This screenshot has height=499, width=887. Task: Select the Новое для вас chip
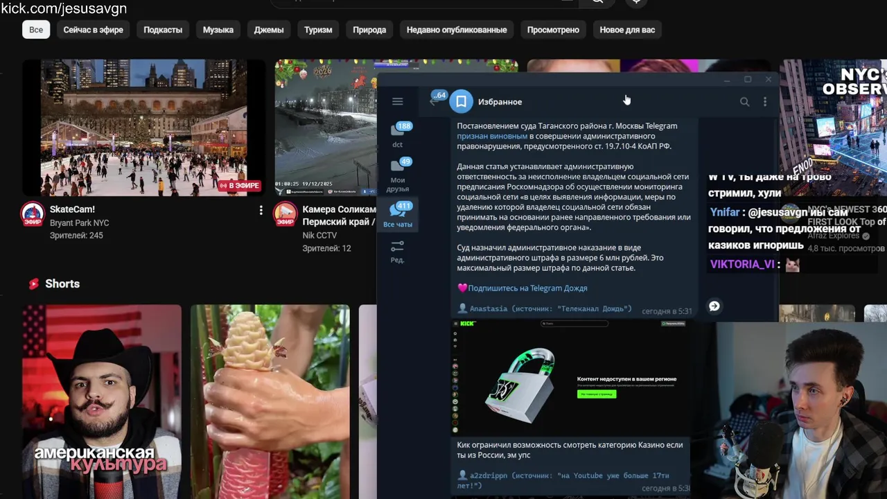point(627,30)
